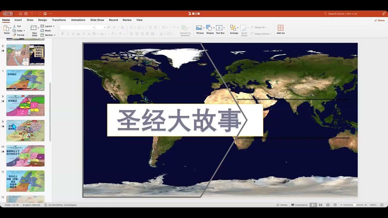Click the Format painter icon
This screenshot has width=388, height=218.
tap(14, 35)
